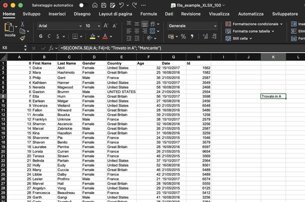Viewport: 305px width, 202px height.
Task: Open the more options ellipsis menu
Action: click(x=143, y=5)
